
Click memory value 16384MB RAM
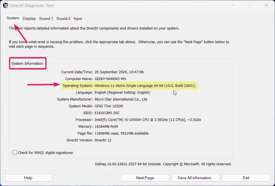(x=106, y=127)
